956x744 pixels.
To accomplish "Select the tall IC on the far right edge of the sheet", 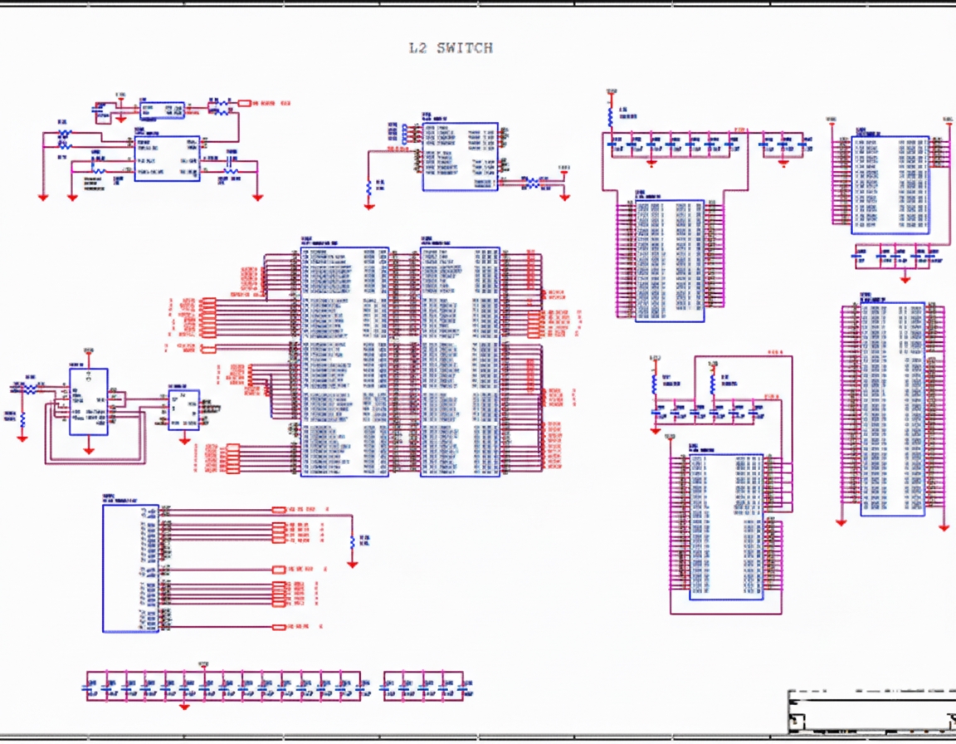I will tap(893, 409).
